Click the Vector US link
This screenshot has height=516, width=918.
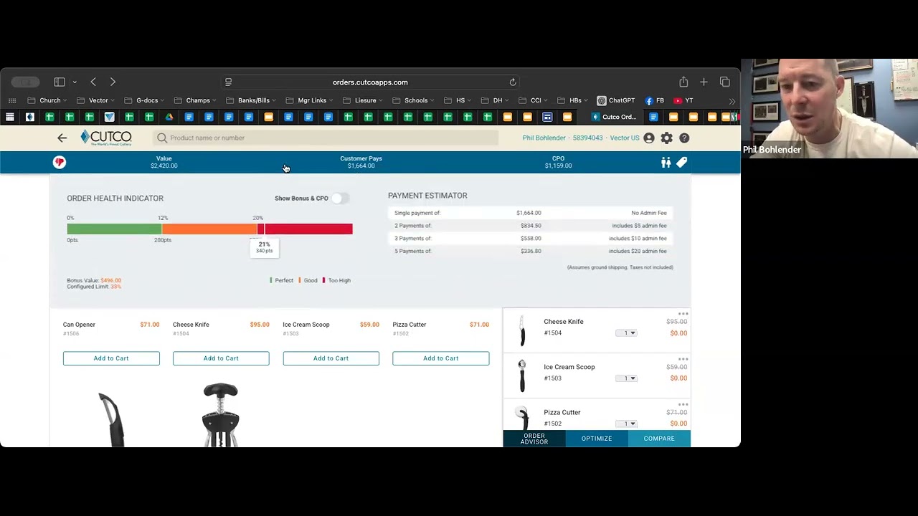[624, 138]
